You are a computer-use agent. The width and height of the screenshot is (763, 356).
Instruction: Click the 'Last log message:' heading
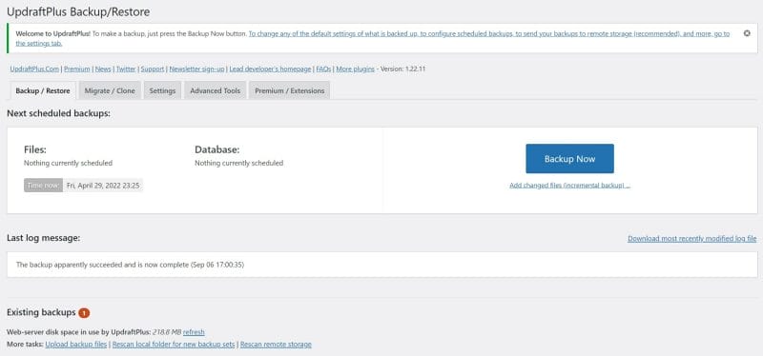(x=43, y=238)
